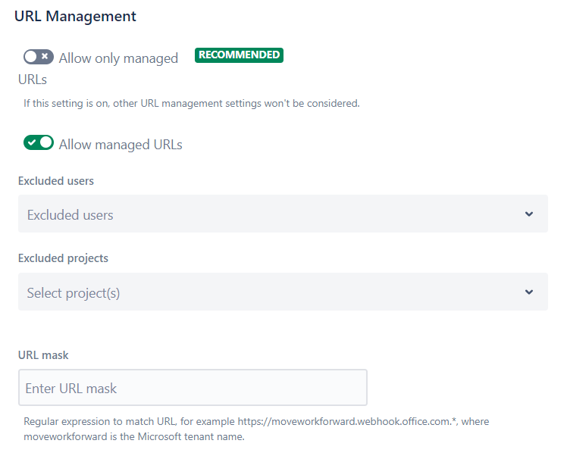567x456 pixels.
Task: Click the bold Excluded projects field label
Action: [x=63, y=258]
